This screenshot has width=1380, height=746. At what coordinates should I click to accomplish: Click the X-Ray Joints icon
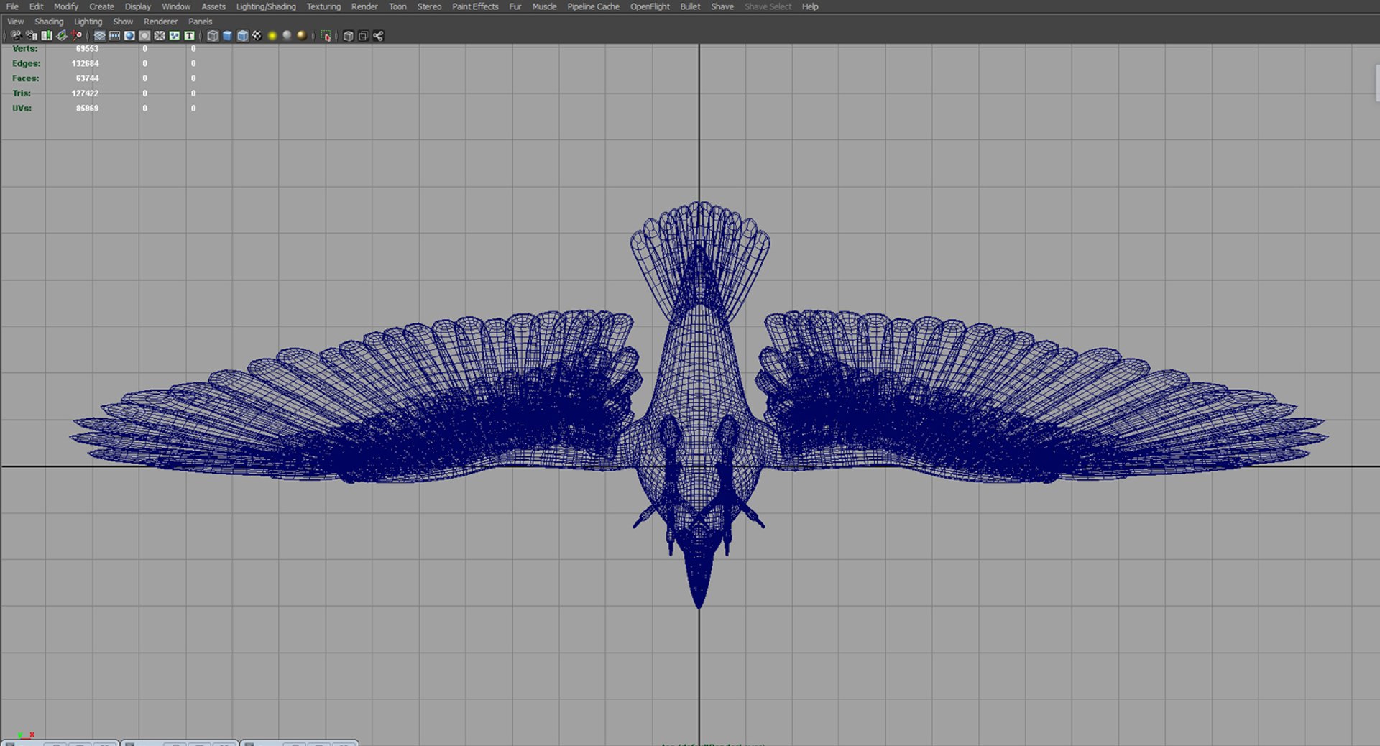(x=379, y=35)
